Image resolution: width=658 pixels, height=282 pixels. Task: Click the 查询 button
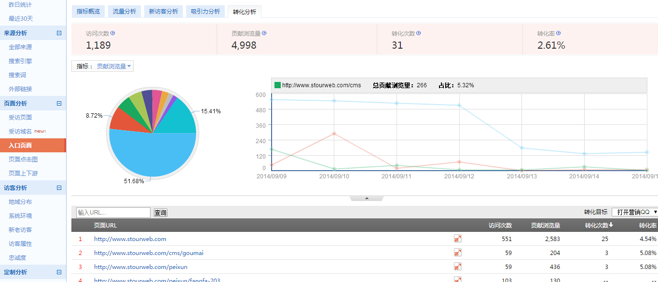coord(160,213)
